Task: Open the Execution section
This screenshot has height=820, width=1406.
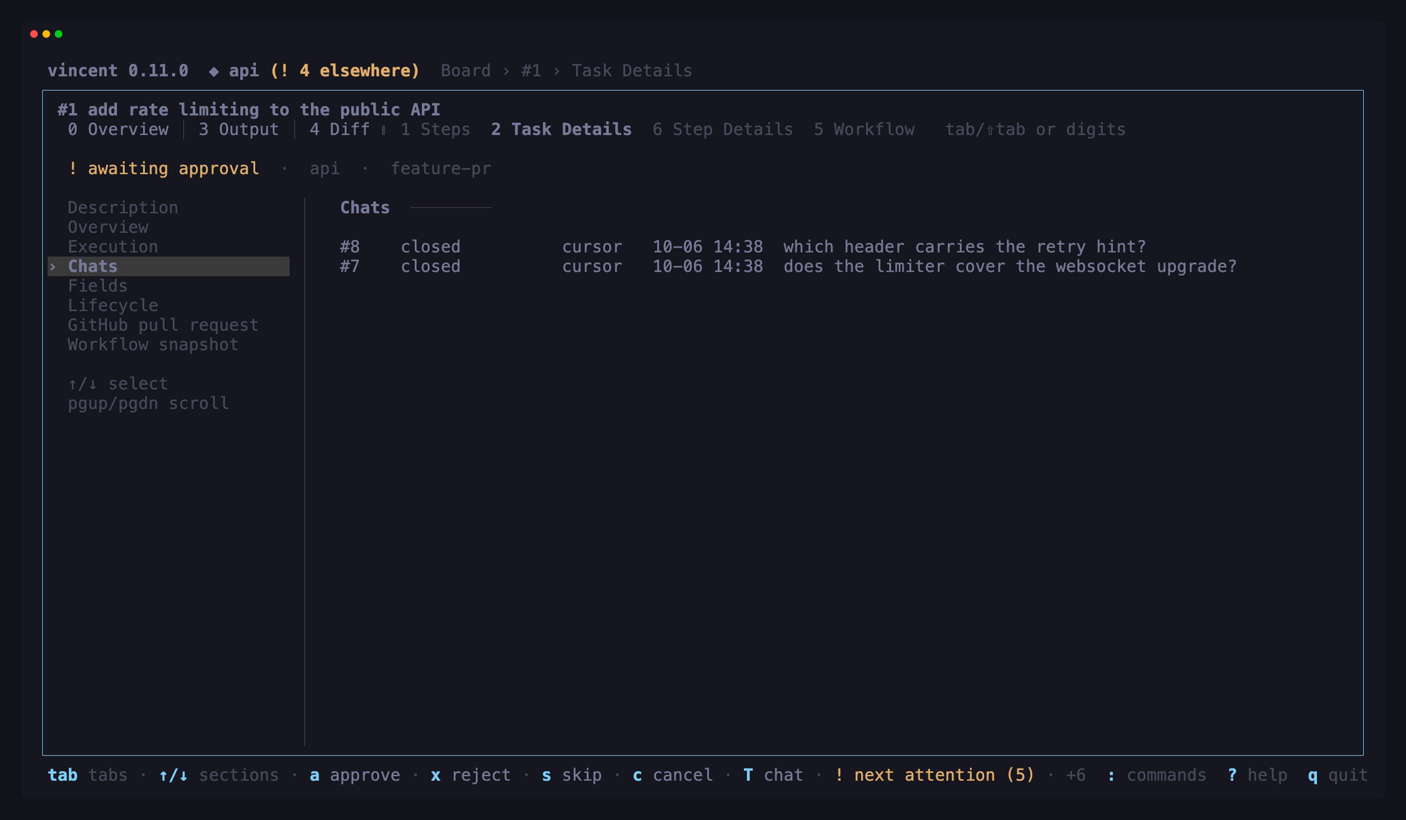Action: pos(113,247)
